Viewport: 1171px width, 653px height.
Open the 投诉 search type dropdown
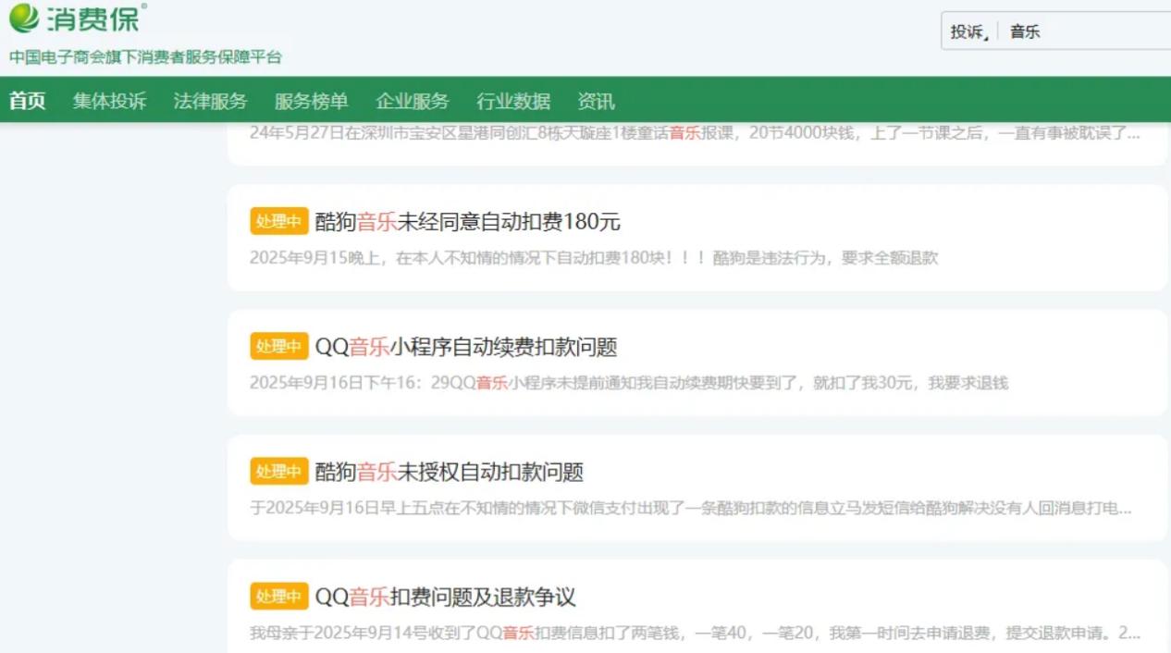pos(969,31)
